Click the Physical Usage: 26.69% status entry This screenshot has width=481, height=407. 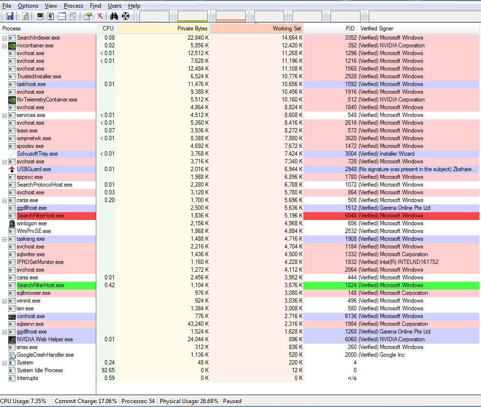pos(189,401)
